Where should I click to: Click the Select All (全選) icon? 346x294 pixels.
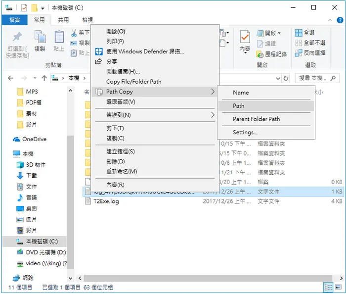click(299, 33)
